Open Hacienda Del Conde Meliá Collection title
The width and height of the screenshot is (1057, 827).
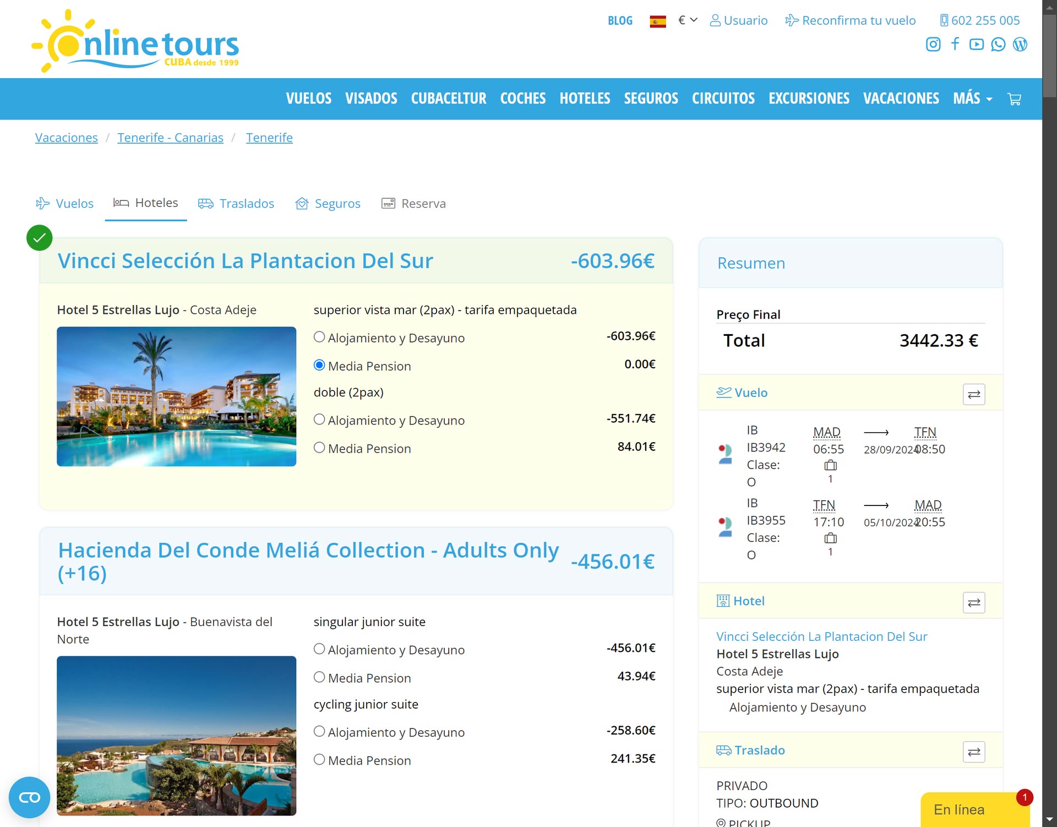(308, 561)
